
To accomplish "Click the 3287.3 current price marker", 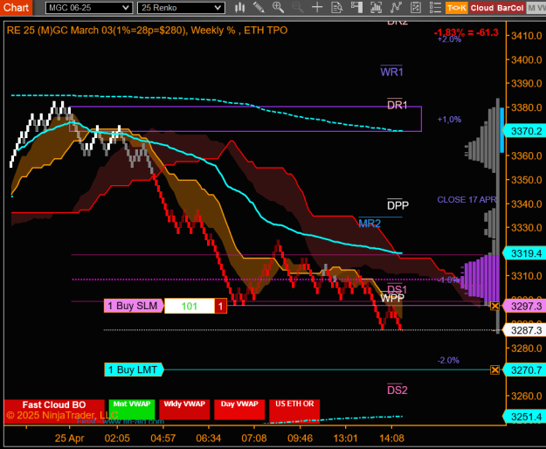I will point(524,330).
